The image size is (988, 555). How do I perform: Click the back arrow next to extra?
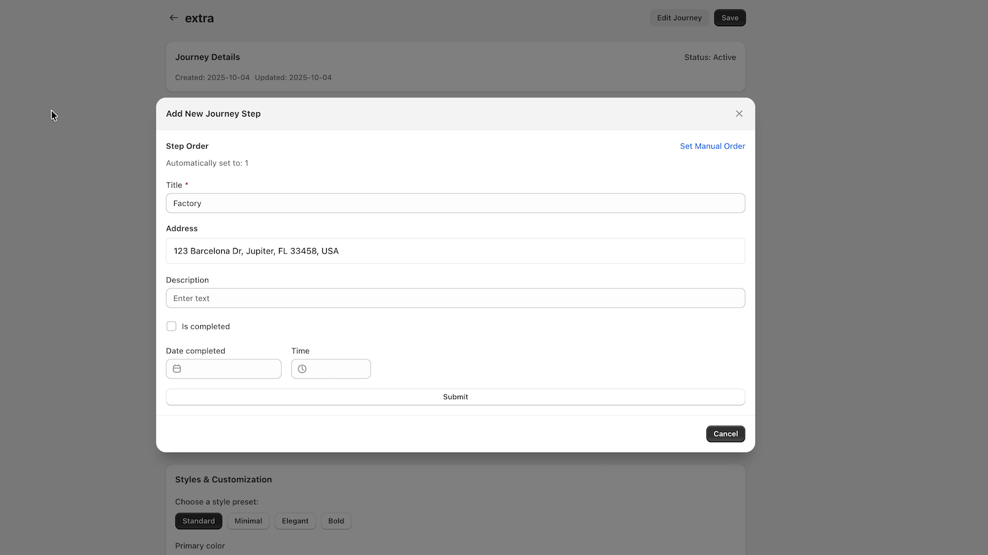174,18
